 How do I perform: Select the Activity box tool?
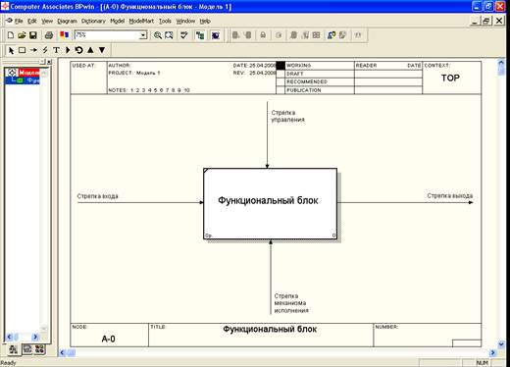click(23, 50)
